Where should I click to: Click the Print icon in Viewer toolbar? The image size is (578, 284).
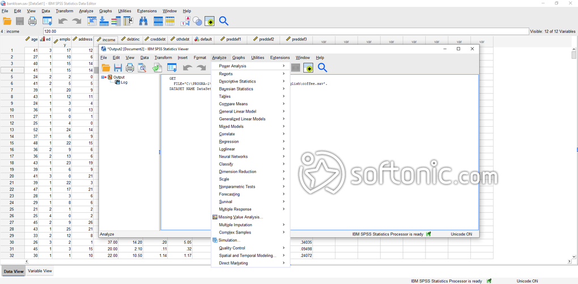130,67
